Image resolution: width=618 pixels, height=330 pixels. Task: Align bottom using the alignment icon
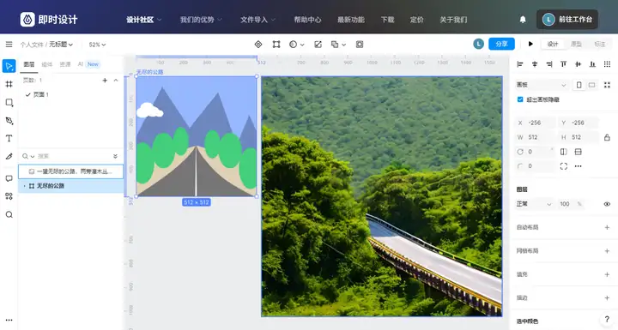coord(592,64)
